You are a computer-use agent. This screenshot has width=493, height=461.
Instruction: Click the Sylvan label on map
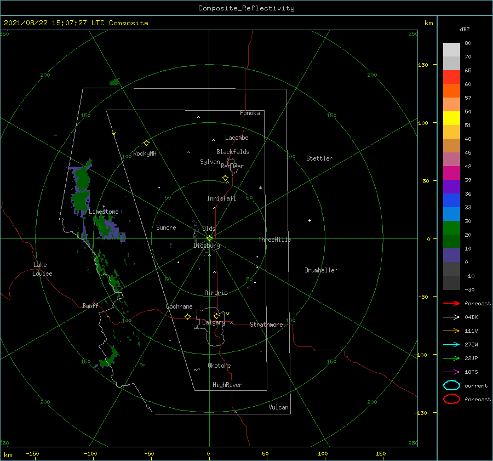click(210, 162)
